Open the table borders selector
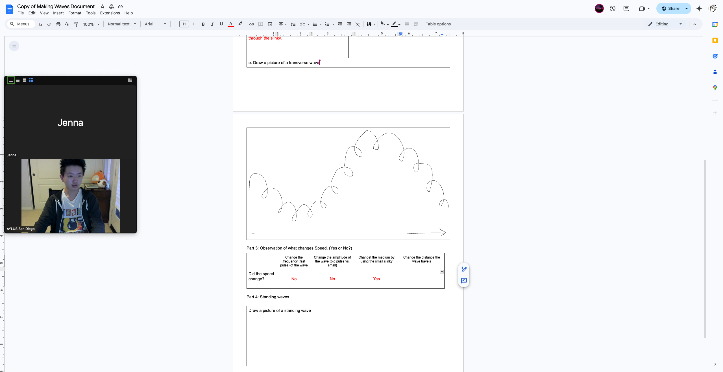723x372 pixels. pyautogui.click(x=371, y=24)
